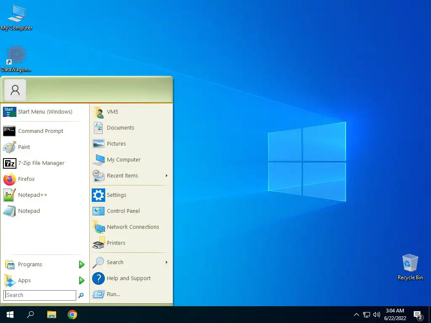Select Recent Items menu entry
Image resolution: width=431 pixels, height=323 pixels.
[130, 175]
